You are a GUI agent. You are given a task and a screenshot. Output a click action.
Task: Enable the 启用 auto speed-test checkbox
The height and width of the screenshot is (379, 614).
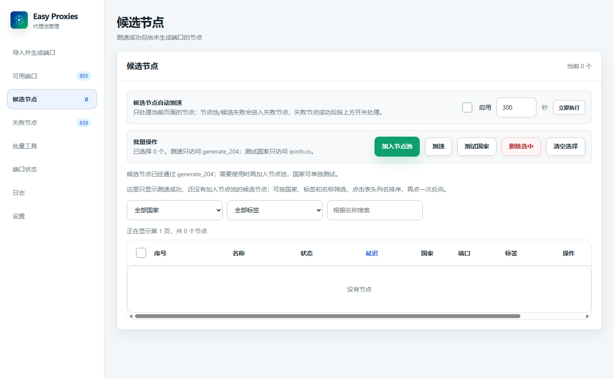[467, 107]
